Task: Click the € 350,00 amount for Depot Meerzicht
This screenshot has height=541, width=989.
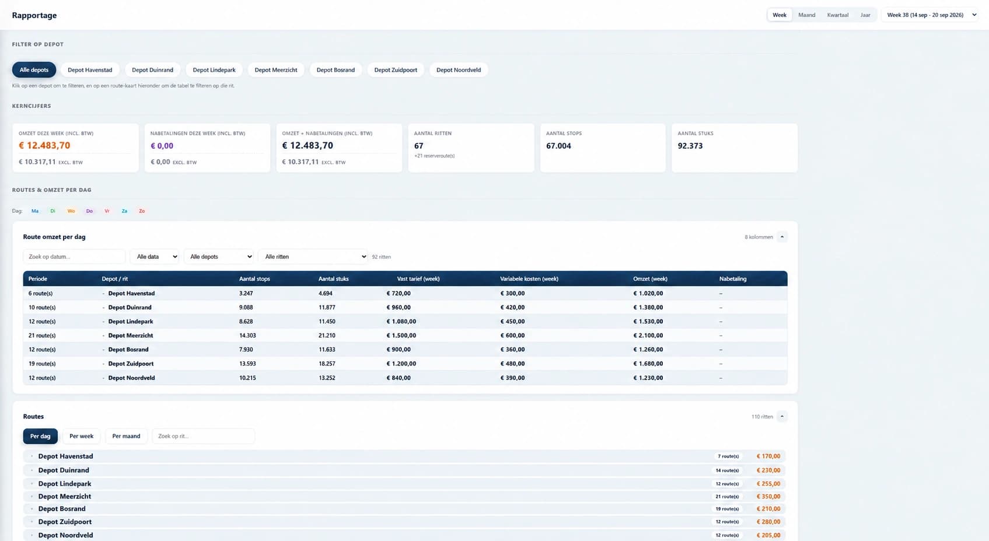Action: [768, 497]
